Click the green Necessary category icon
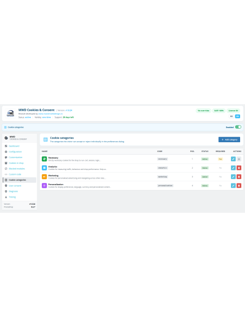Viewport: 245px width, 317px height. pyautogui.click(x=44, y=159)
